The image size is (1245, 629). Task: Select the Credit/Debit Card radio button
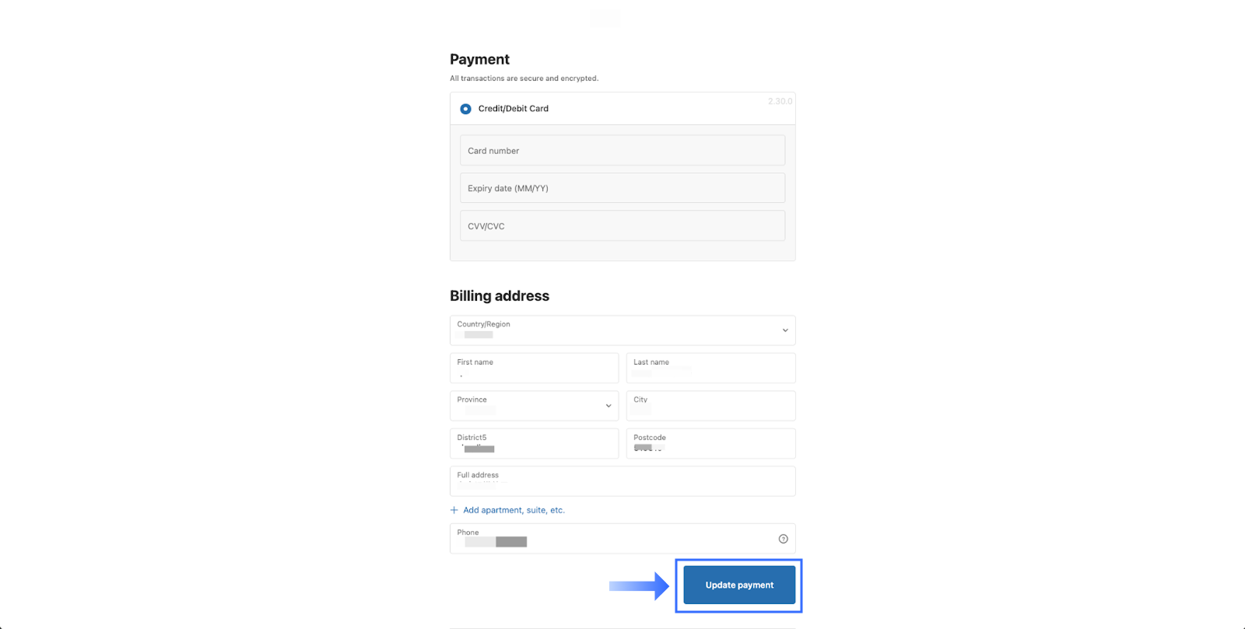click(465, 109)
